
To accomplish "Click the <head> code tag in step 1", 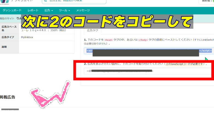I will pos(108,40).
